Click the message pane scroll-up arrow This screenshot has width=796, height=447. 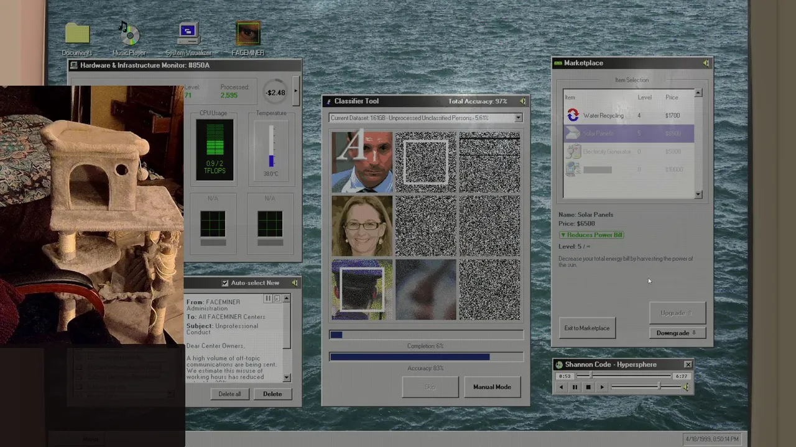[x=286, y=299]
